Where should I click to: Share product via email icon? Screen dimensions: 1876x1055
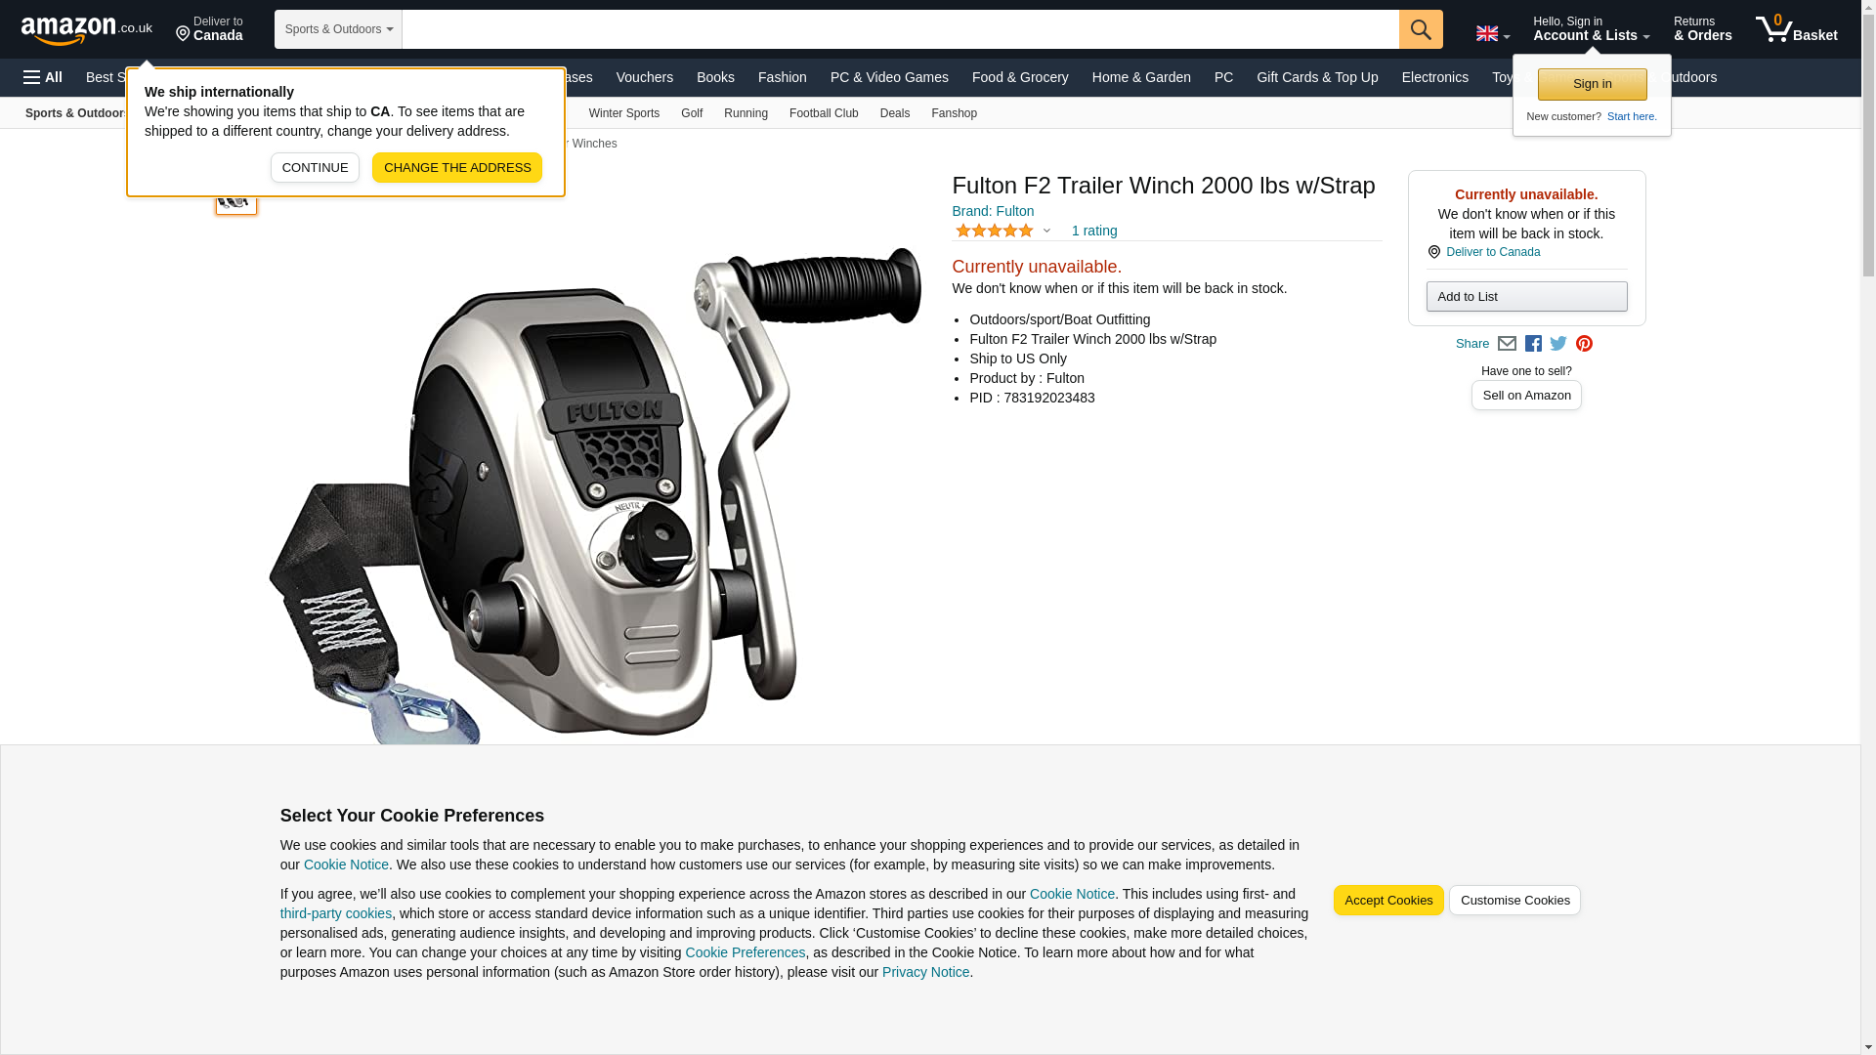click(1507, 344)
